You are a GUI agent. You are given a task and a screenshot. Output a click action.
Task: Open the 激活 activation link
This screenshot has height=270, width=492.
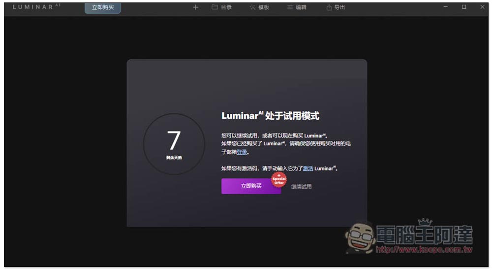(x=308, y=169)
